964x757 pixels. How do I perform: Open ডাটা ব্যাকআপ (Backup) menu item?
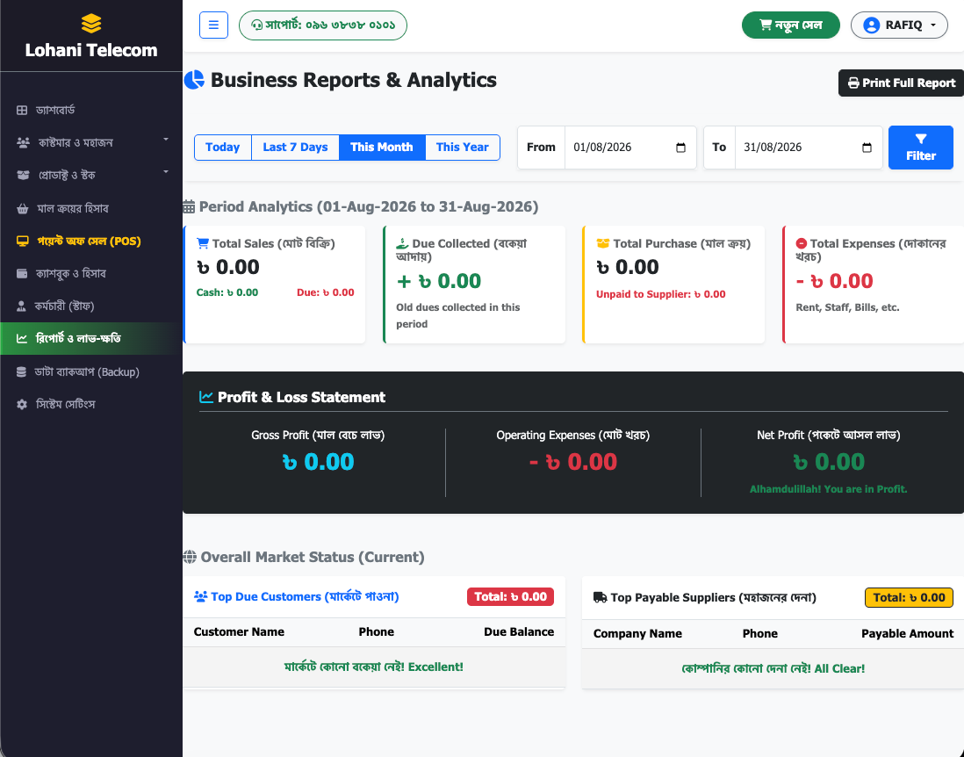click(91, 372)
